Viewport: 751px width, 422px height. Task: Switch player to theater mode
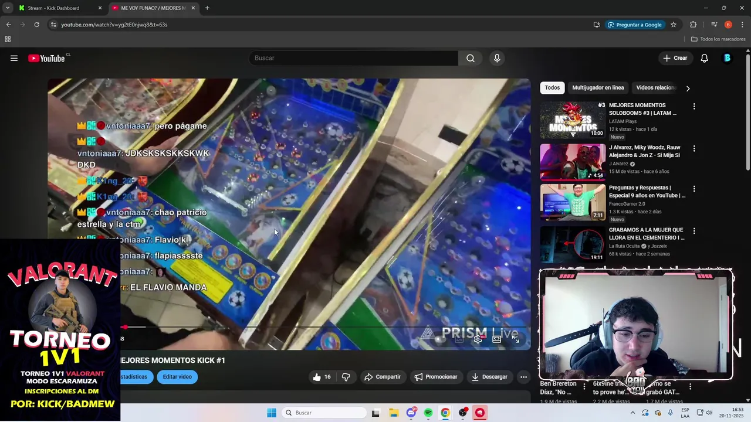click(497, 339)
